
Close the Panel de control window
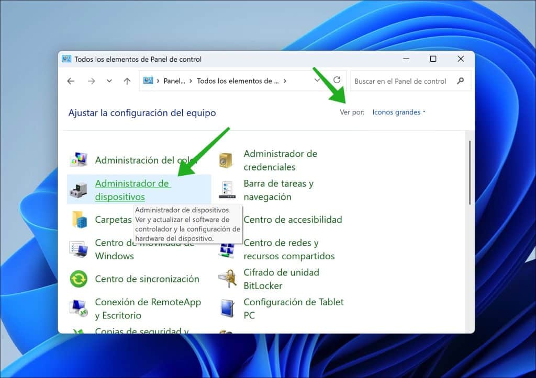click(461, 59)
